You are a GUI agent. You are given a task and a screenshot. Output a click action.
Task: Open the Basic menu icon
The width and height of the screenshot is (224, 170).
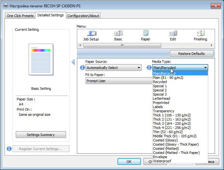[x=118, y=36]
